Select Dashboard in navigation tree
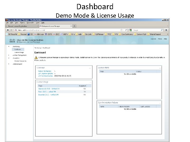Viewport: 190px width, 142px height. click(x=18, y=49)
